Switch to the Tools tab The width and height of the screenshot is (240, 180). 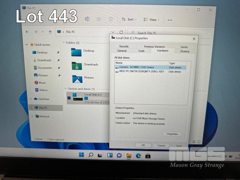point(141,51)
